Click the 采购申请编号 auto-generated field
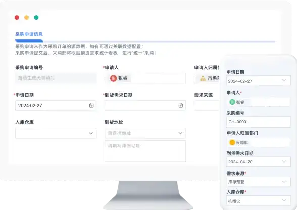Viewport: 297px width, 210px height. pos(56,78)
